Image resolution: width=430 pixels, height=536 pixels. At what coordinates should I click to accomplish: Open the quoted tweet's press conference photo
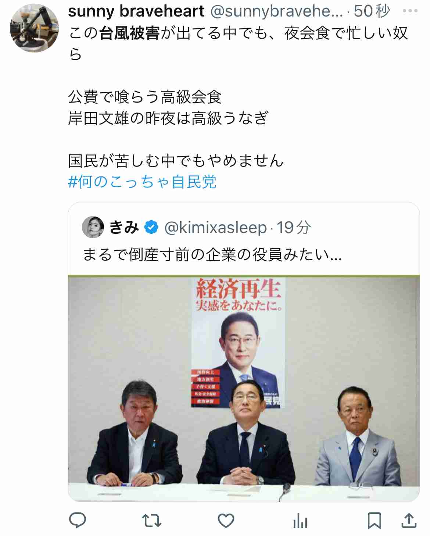[244, 389]
